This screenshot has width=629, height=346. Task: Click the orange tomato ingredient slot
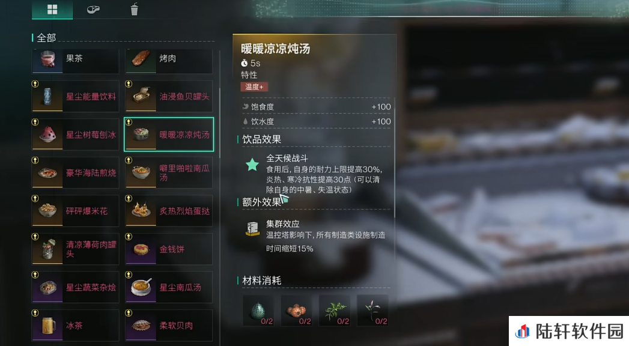tap(296, 311)
